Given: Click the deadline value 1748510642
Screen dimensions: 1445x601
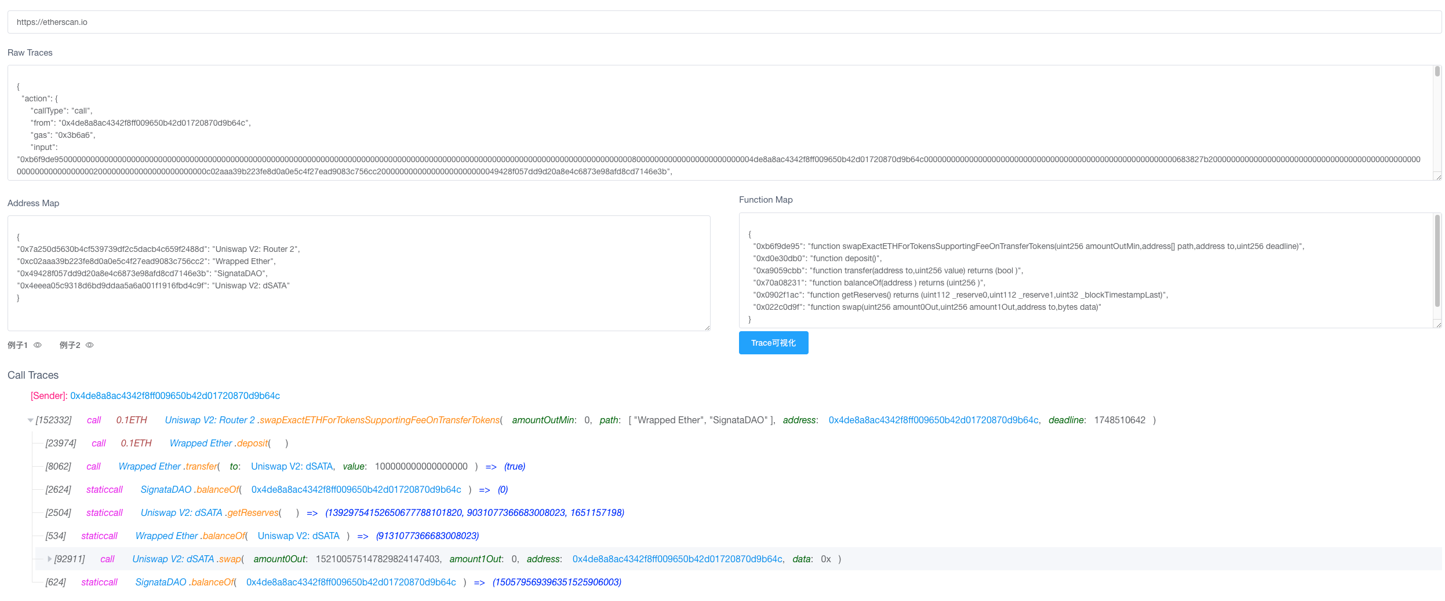Looking at the screenshot, I should (x=1120, y=420).
